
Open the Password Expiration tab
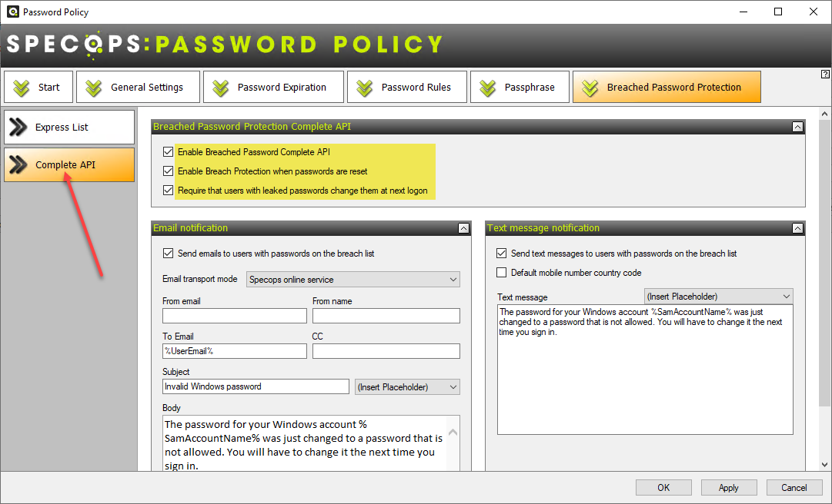(273, 87)
